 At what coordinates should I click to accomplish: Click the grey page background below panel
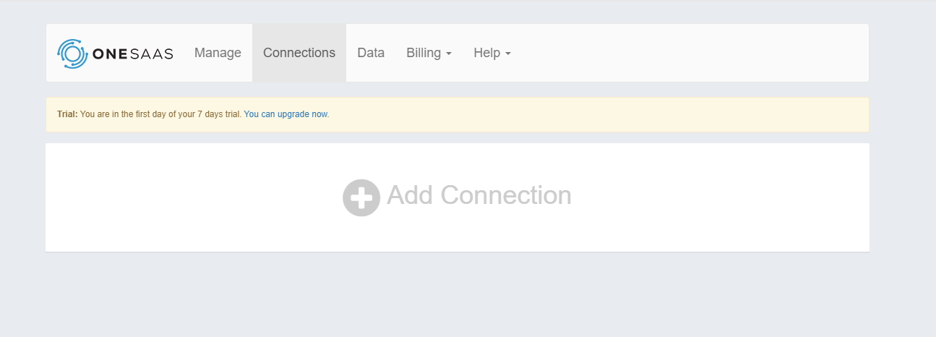(463, 297)
